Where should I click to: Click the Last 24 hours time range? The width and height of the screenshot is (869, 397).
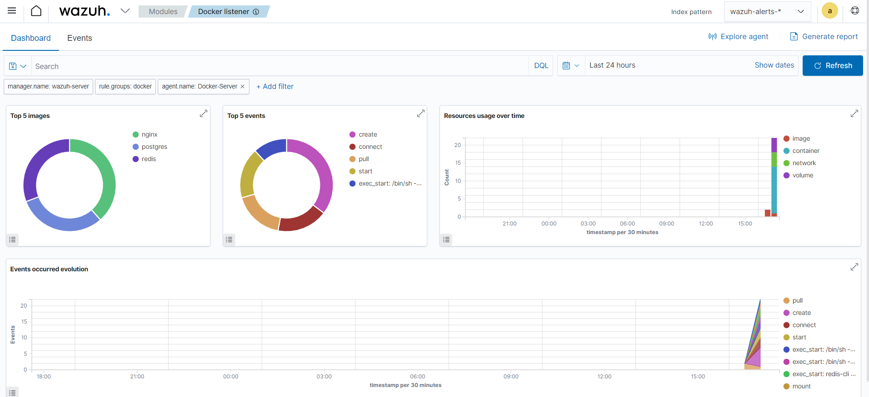(x=612, y=65)
